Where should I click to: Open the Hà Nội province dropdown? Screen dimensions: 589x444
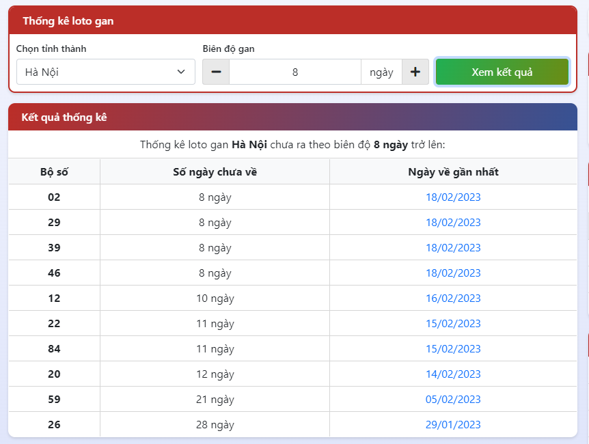tap(105, 72)
